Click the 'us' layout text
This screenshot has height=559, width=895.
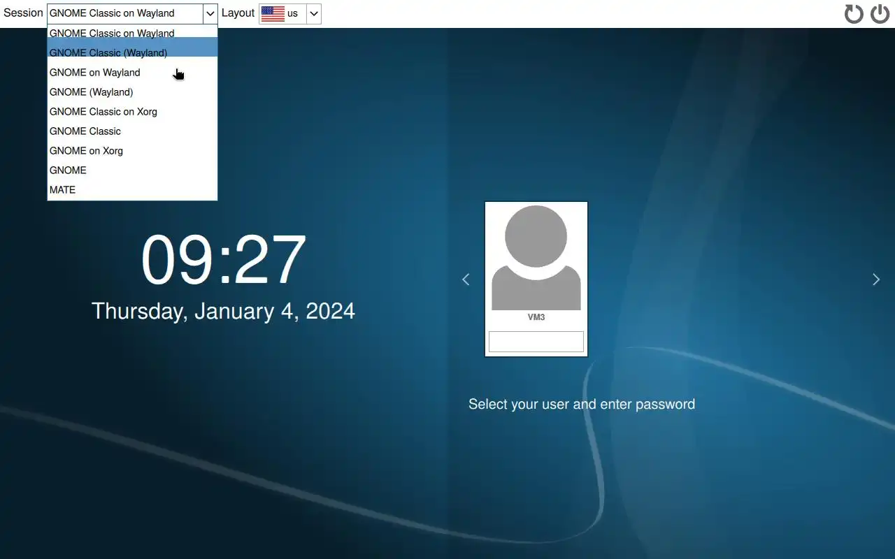pyautogui.click(x=292, y=13)
